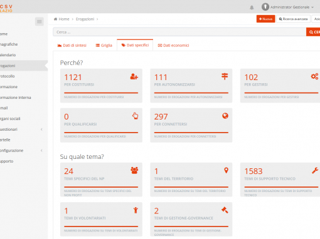Click the notification bell icon
Viewport: 320px width, 239px height.
(x=252, y=8)
